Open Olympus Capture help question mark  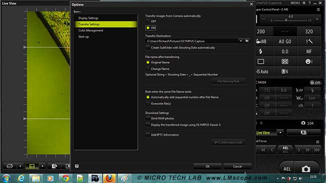point(309,3)
